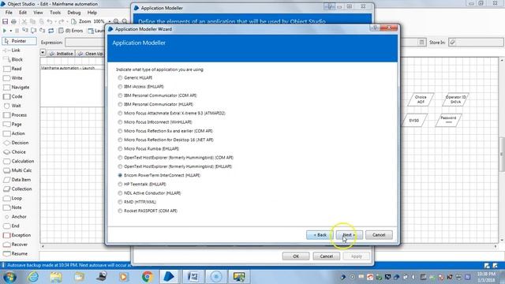Click Cancel in Application Modeller window behind
The height and width of the screenshot is (284, 505).
pos(326,256)
